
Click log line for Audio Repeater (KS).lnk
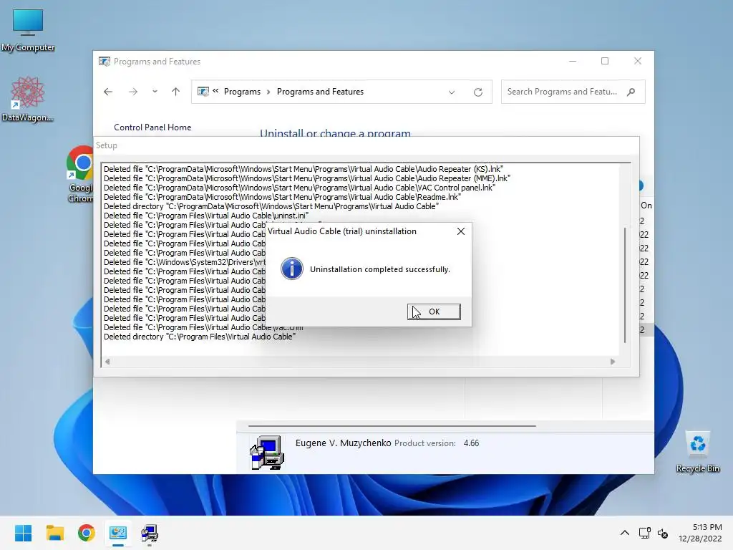304,169
